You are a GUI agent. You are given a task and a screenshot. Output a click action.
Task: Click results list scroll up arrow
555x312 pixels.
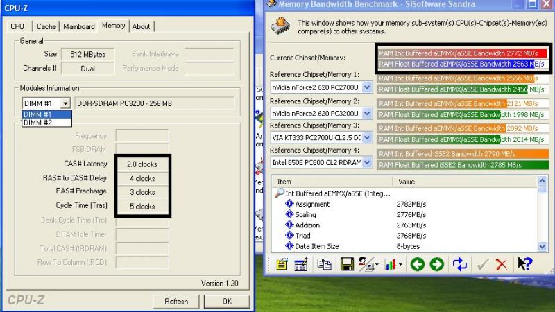click(542, 181)
